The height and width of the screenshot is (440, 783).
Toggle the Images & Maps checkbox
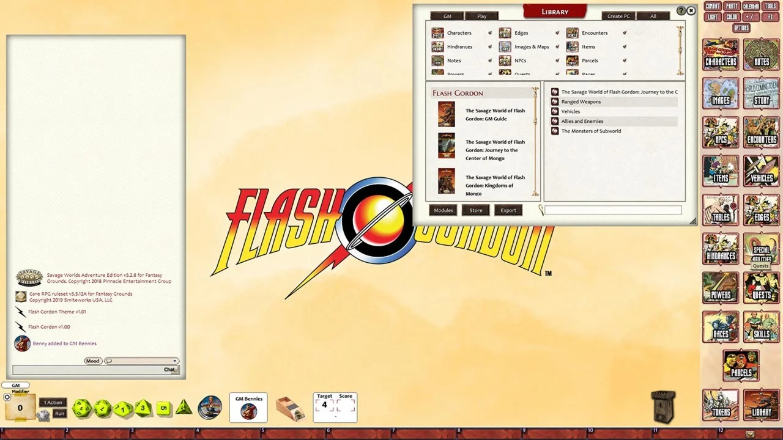point(557,47)
